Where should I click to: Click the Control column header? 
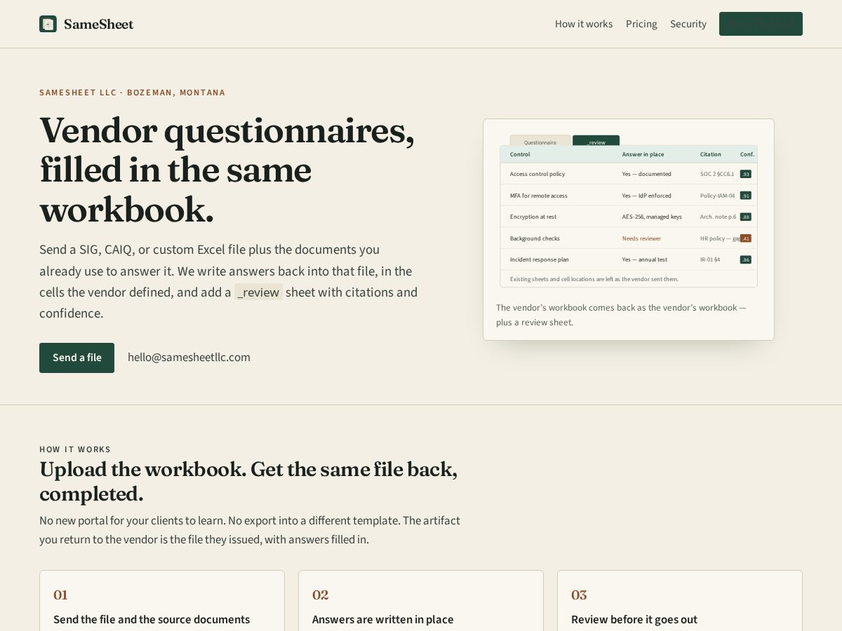click(520, 154)
